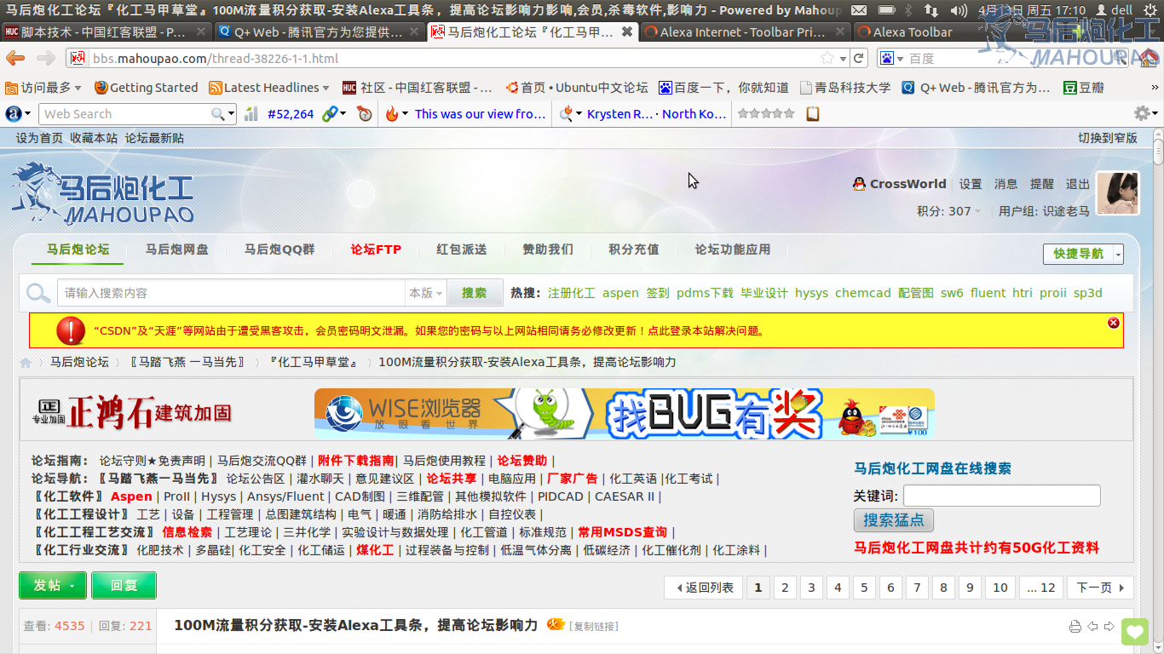This screenshot has height=654, width=1164.
Task: Click the Alexa traffic rank bar-graph icon
Action: pos(251,113)
